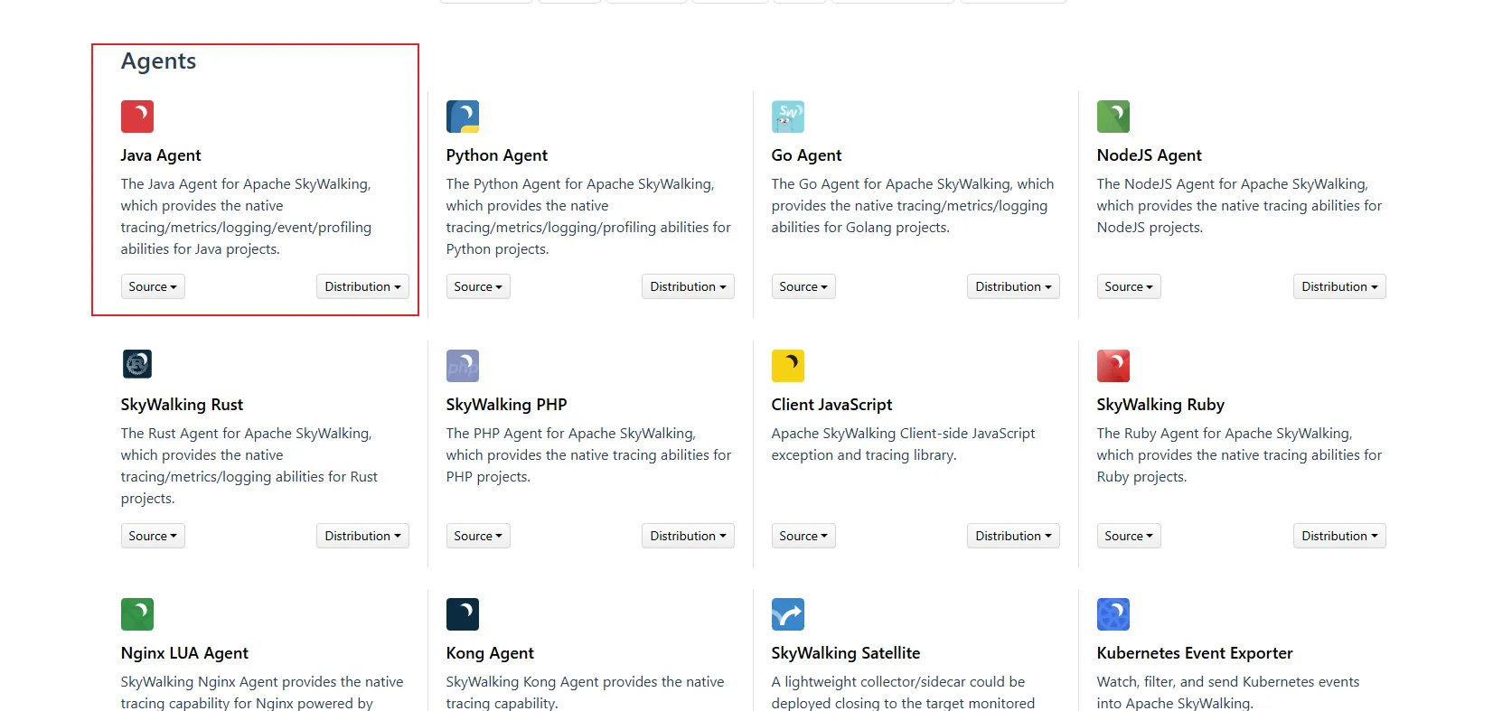
Task: Click the red SkyWalking Ruby icon
Action: click(1113, 366)
